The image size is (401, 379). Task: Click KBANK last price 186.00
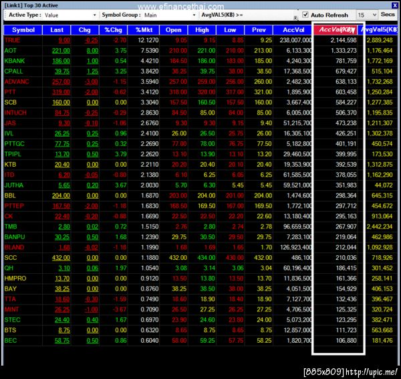point(61,61)
